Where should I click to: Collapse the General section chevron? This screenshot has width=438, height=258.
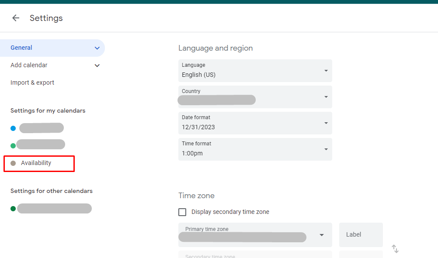click(x=97, y=48)
